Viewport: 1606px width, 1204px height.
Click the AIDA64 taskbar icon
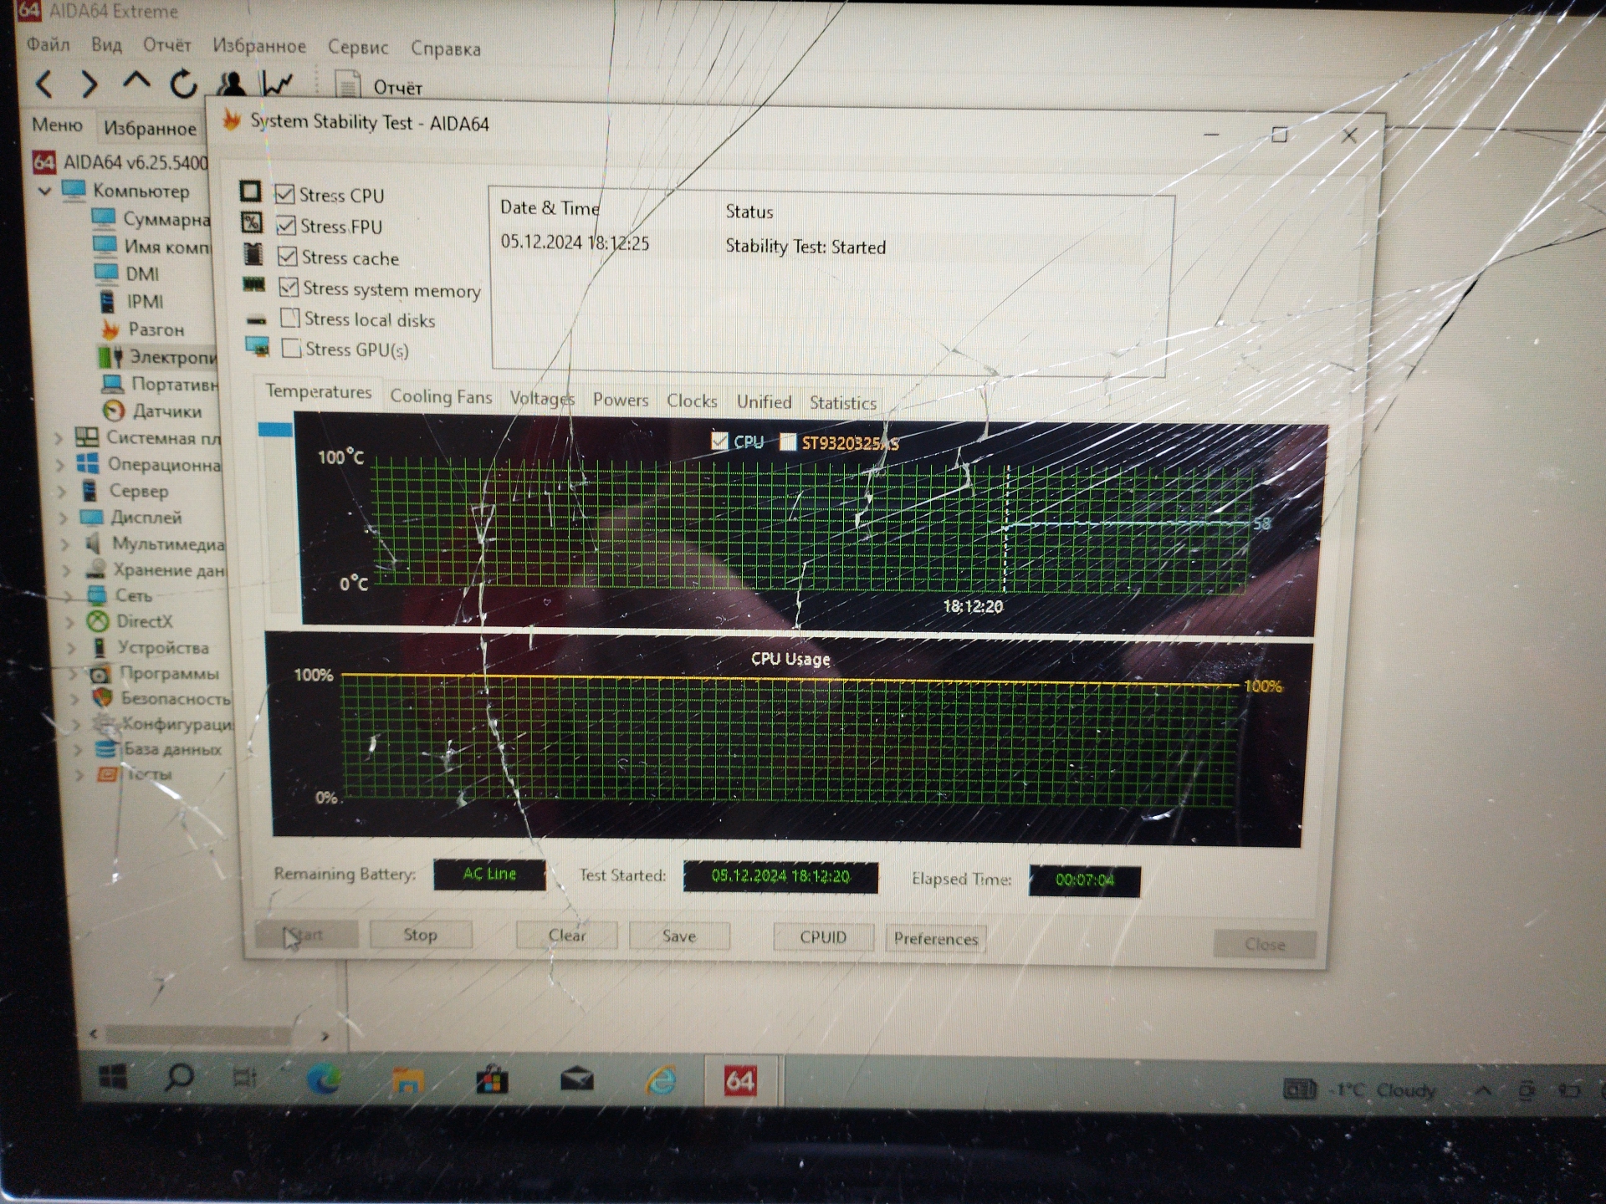point(740,1082)
